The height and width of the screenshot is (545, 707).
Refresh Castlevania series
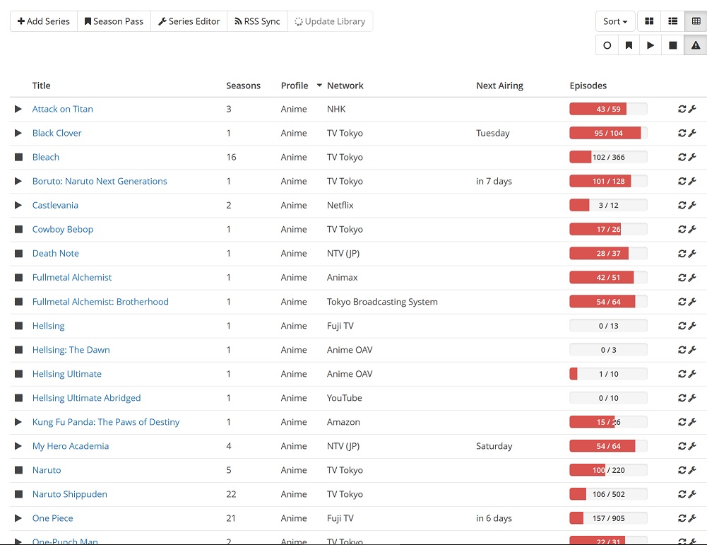click(682, 205)
